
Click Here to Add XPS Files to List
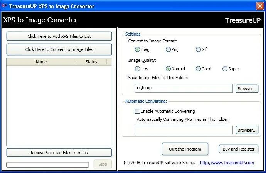point(59,36)
